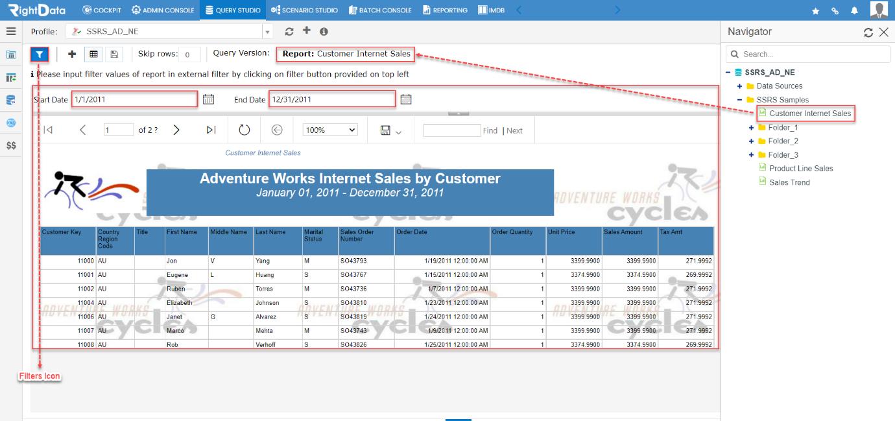Open the Profile dropdown arrow
This screenshot has width=895, height=421.
tap(268, 32)
